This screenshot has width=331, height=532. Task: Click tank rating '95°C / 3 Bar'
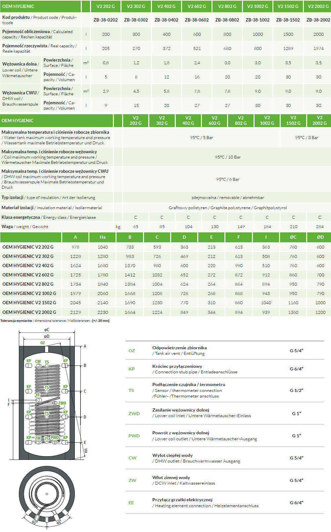[x=307, y=137]
